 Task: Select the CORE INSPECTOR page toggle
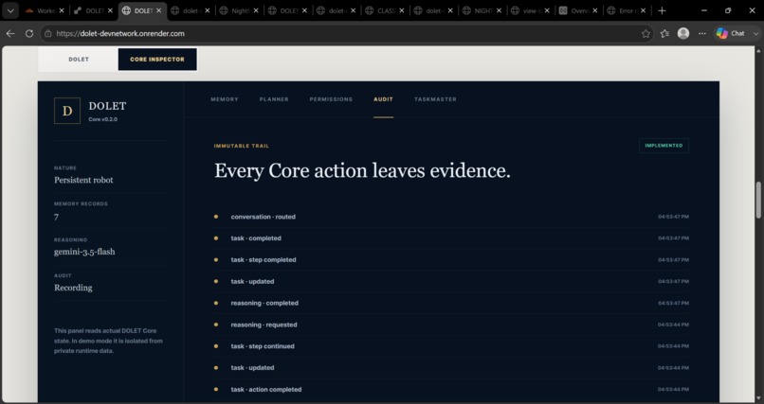coord(157,60)
